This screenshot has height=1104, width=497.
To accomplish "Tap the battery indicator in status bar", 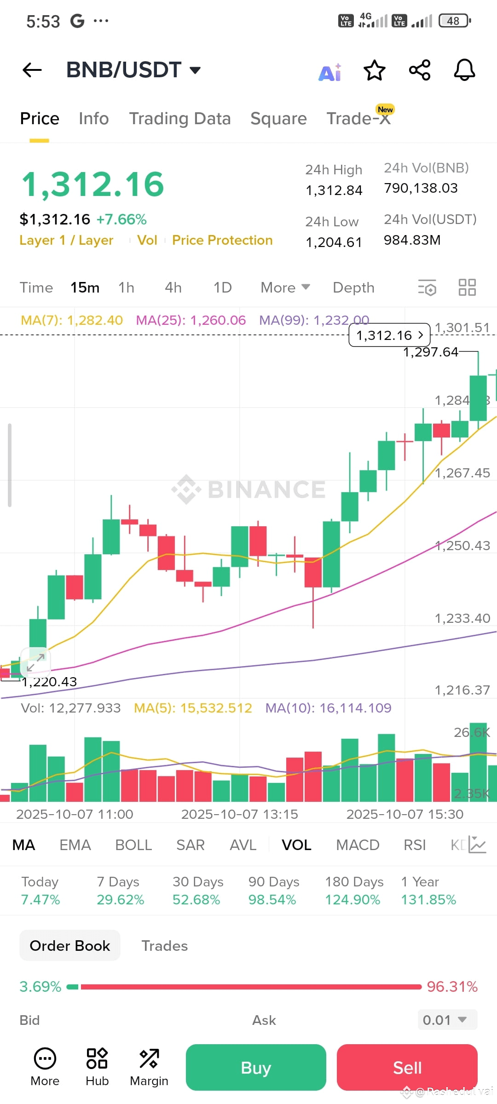I will 455,21.
